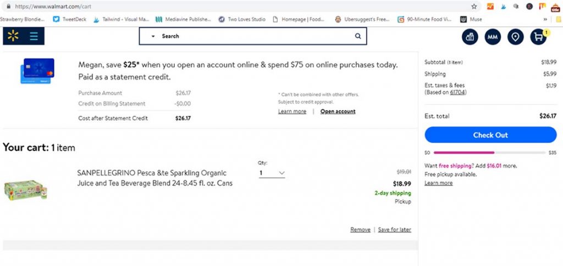This screenshot has width=563, height=266.
Task: Click the orange Google Analytics extension icon
Action: (x=490, y=7)
